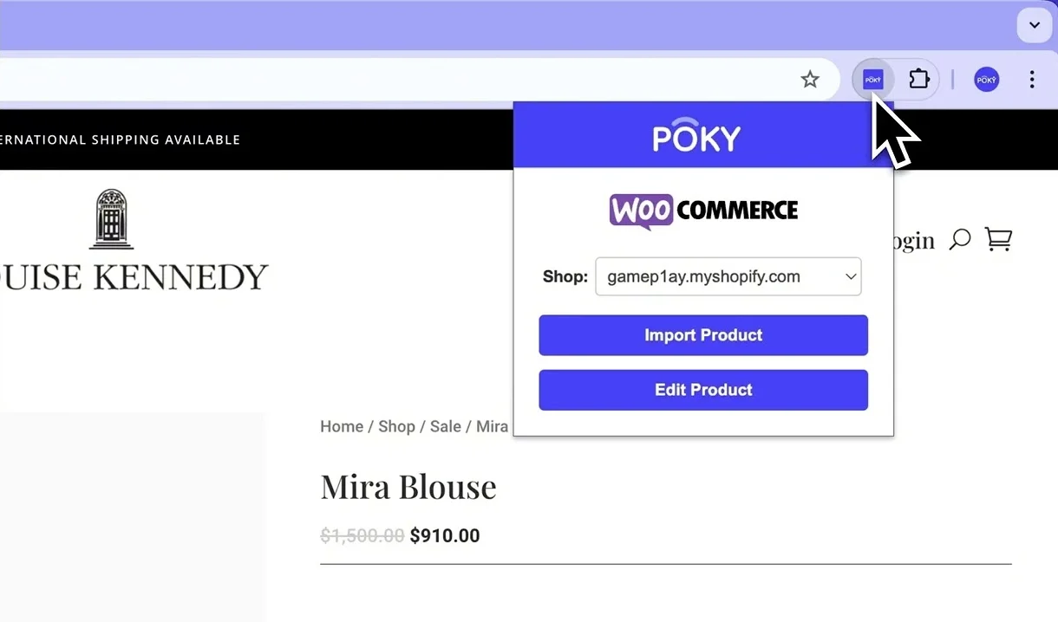Click the POKY logo in the popup header
Image resolution: width=1058 pixels, height=622 pixels.
coord(696,136)
